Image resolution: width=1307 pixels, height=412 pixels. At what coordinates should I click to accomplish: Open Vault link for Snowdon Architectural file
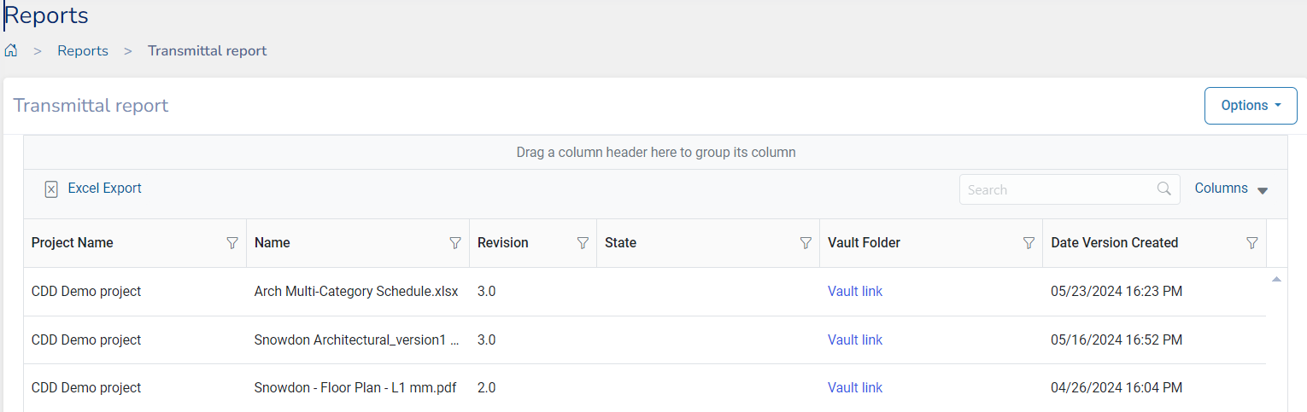[854, 339]
